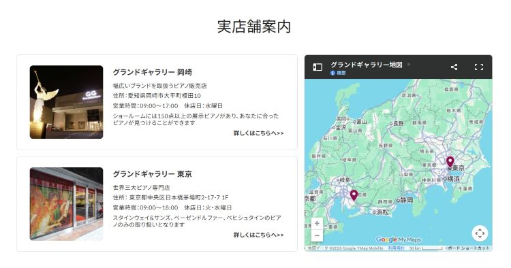
Task: Click the 長野 city label on map
Action: (x=399, y=123)
